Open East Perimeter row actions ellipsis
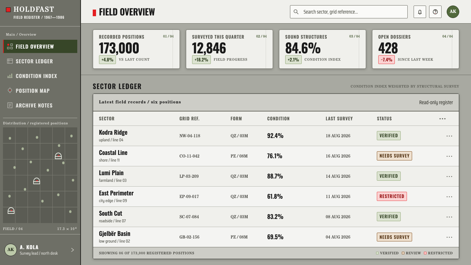471x265 pixels. pos(449,197)
